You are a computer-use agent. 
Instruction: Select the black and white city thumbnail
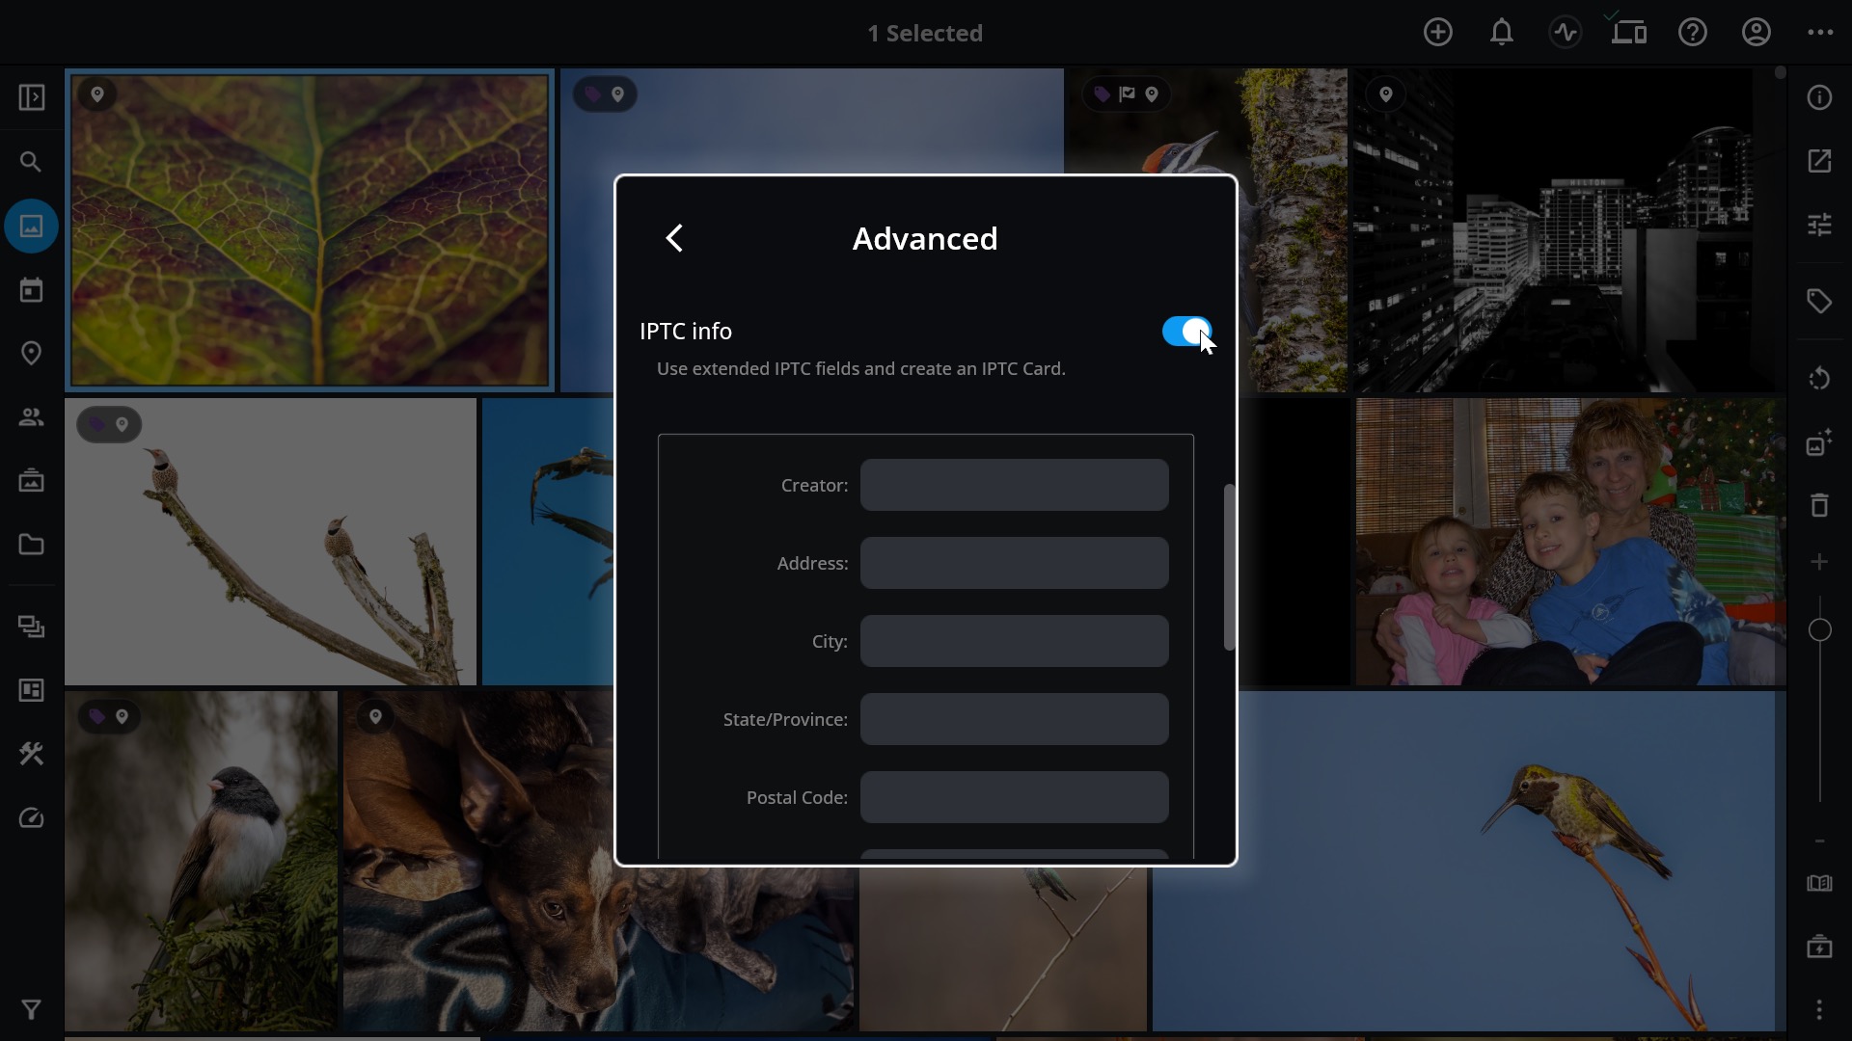[1567, 230]
